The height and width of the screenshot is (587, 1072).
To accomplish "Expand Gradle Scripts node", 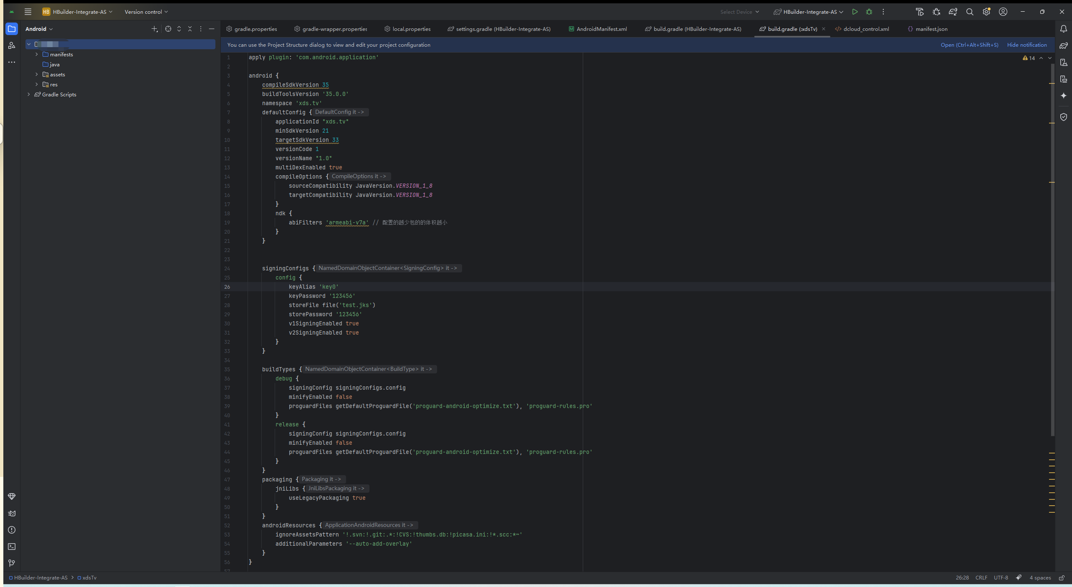I will pos(28,94).
